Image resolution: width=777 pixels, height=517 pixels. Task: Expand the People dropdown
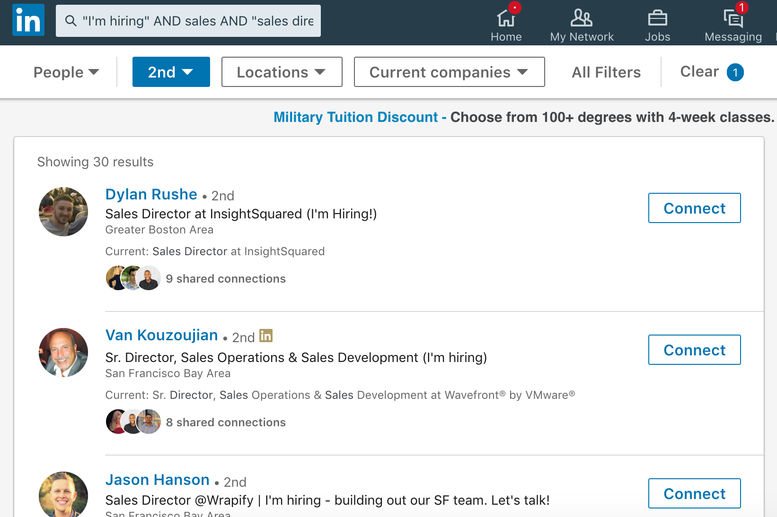pos(66,72)
